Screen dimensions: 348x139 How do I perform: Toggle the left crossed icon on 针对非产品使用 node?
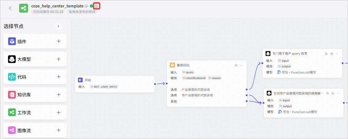click(x=327, y=93)
